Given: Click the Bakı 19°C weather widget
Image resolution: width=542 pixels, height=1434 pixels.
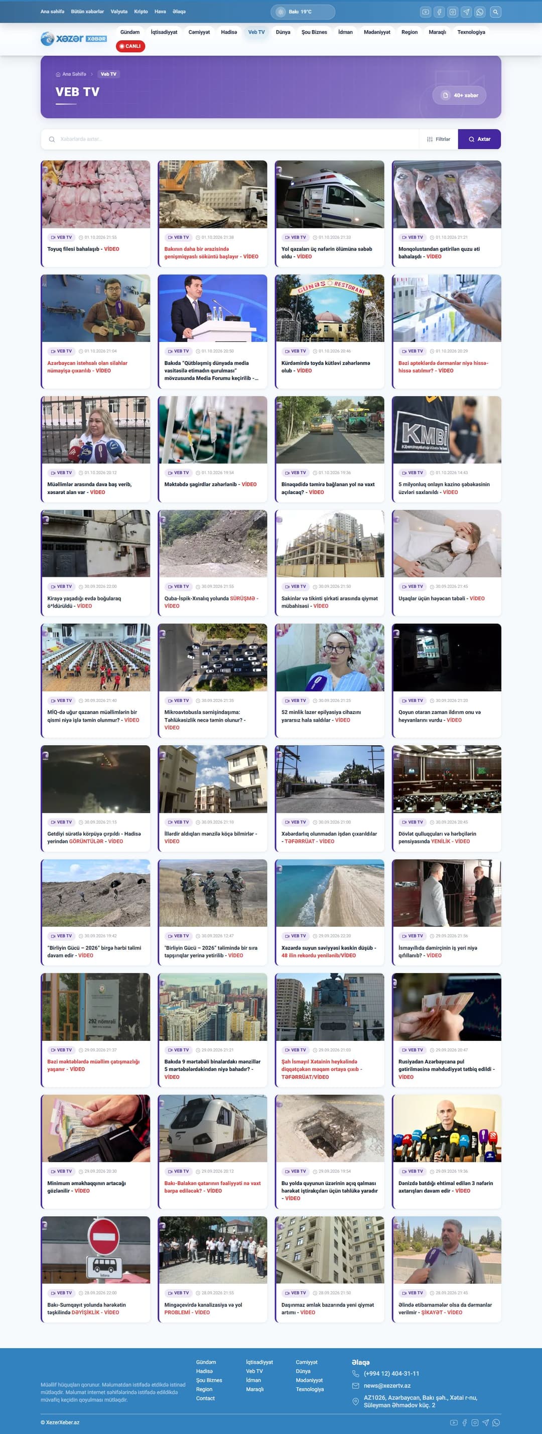Looking at the screenshot, I should pyautogui.click(x=303, y=12).
